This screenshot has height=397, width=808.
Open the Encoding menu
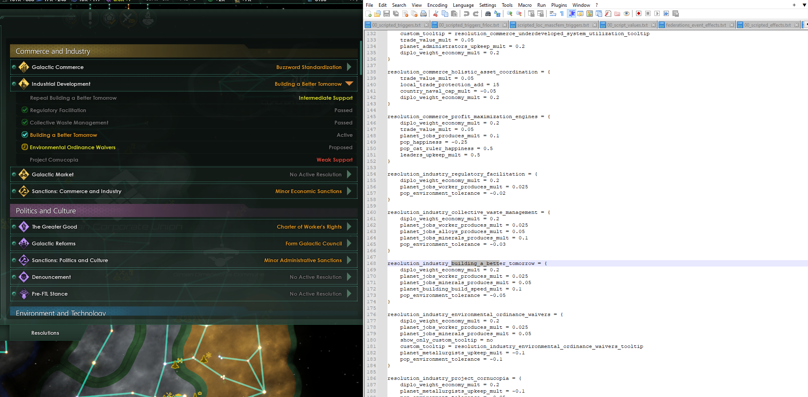click(437, 5)
